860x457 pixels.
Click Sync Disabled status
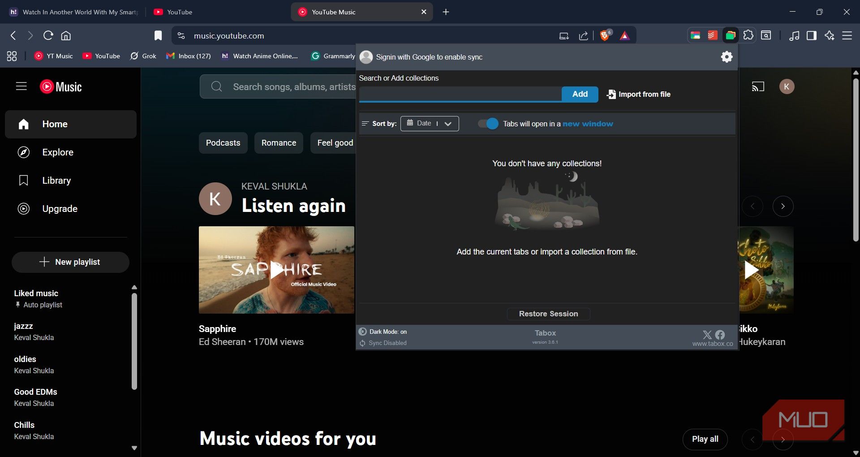[x=383, y=343]
